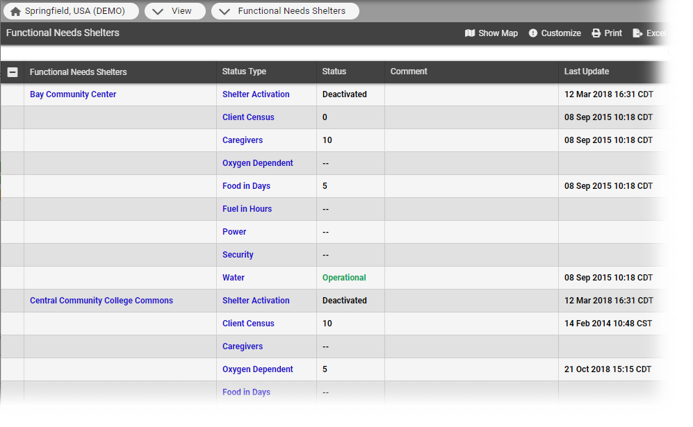Open the Functional Needs Shelters dropdown
693x427 pixels.
pyautogui.click(x=285, y=10)
